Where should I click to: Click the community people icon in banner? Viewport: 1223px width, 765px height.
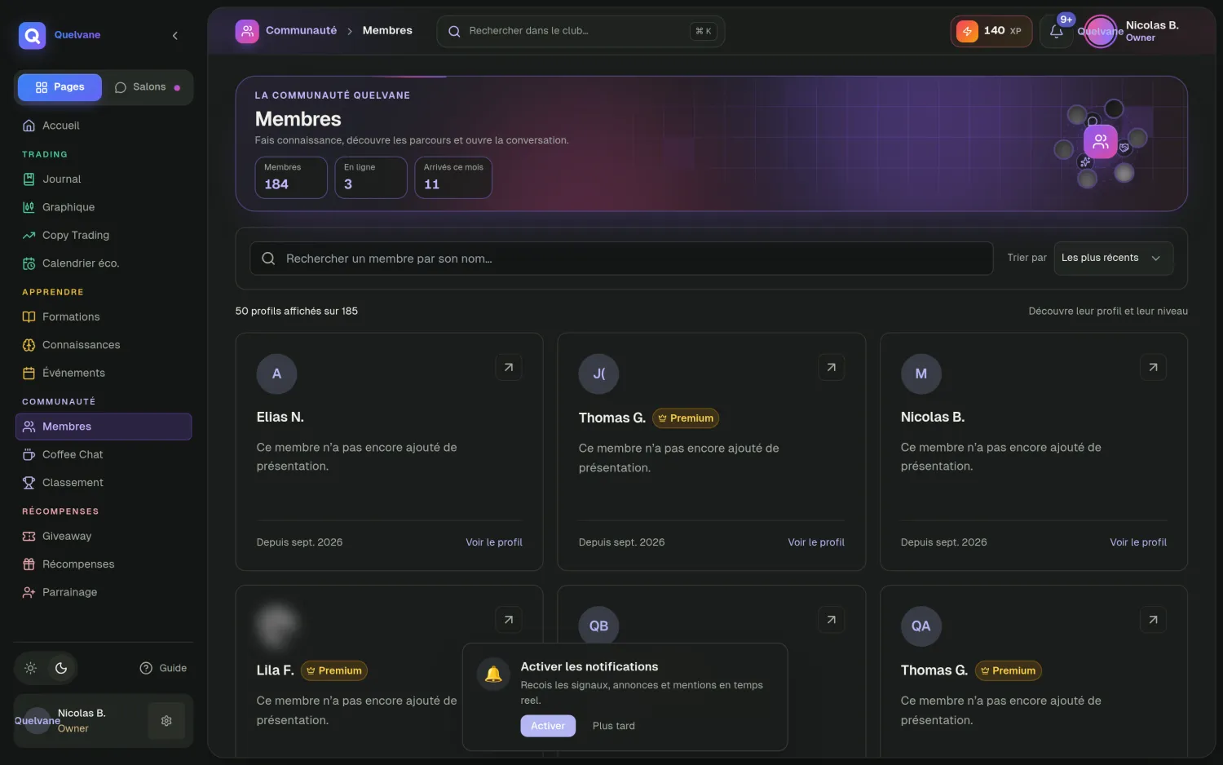click(x=1101, y=141)
